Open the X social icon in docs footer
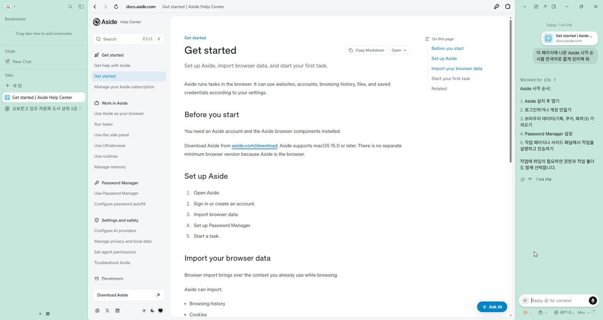Viewport: 603px width, 320px height. point(107,311)
